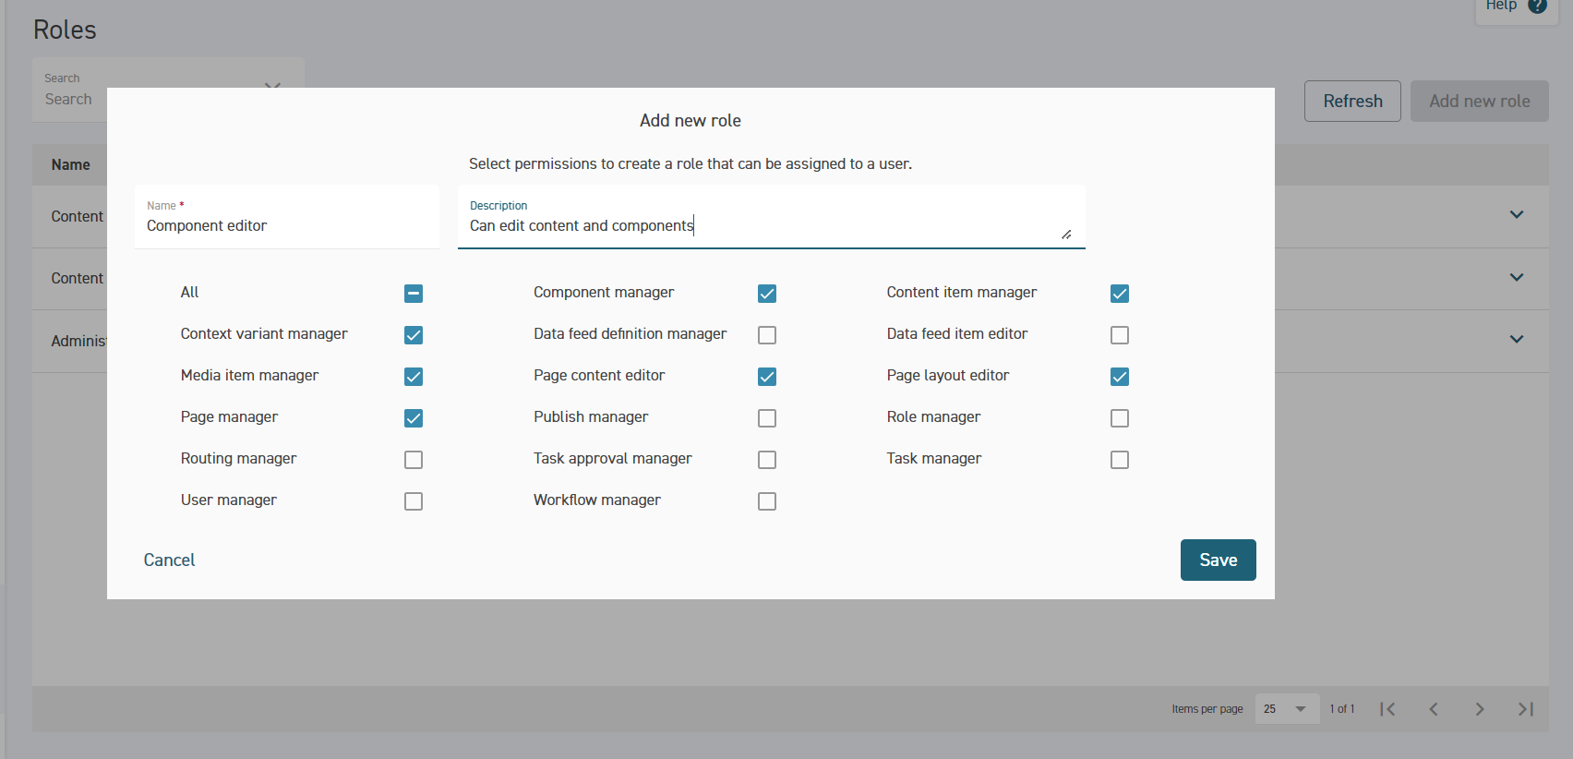Check the Workflow manager checkbox
This screenshot has width=1573, height=759.
(x=767, y=501)
